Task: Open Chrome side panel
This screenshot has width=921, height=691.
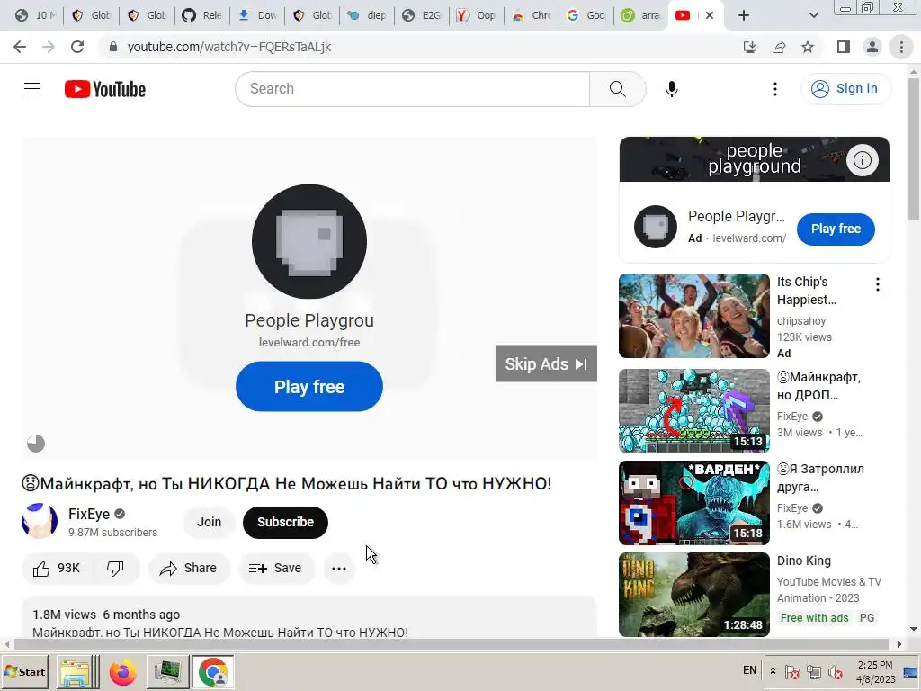Action: [844, 47]
